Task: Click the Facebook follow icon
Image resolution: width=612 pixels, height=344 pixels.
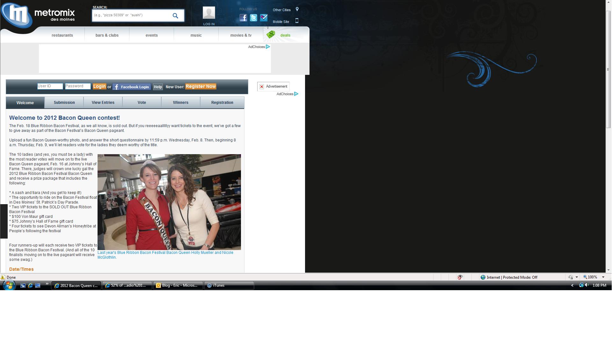Action: 243,18
